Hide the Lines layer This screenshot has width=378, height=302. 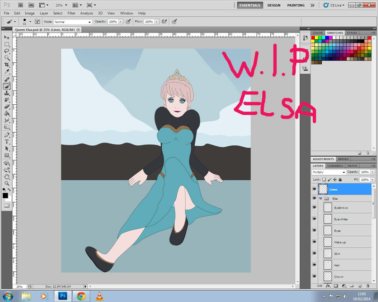tap(314, 189)
